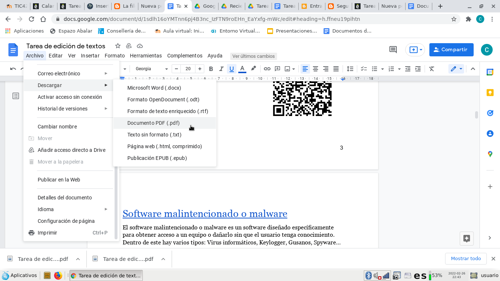
Task: Open the text color picker
Action: (x=242, y=69)
